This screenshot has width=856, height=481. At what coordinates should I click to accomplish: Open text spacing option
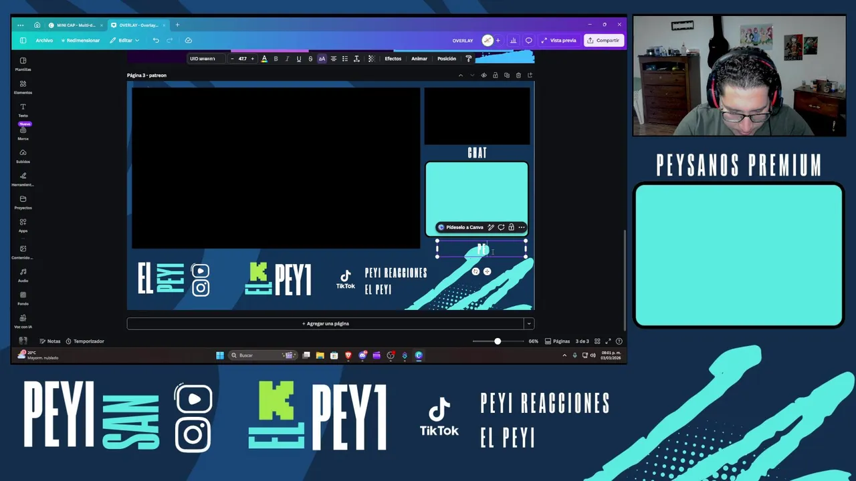pyautogui.click(x=356, y=59)
